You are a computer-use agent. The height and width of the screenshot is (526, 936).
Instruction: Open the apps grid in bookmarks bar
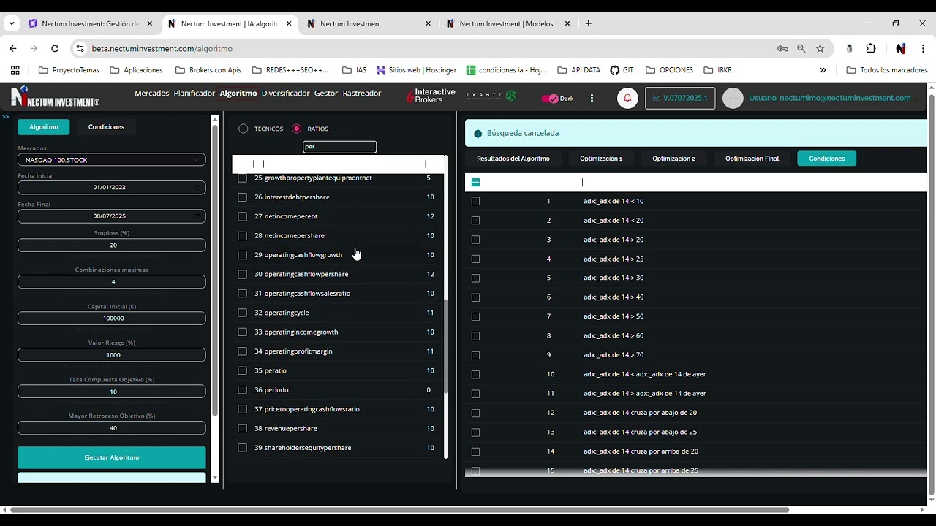(15, 70)
